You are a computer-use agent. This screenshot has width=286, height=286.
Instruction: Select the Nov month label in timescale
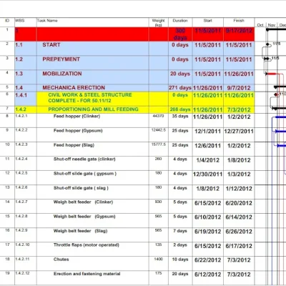pos(272,25)
